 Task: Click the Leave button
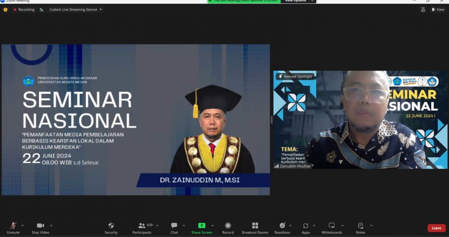tap(436, 228)
